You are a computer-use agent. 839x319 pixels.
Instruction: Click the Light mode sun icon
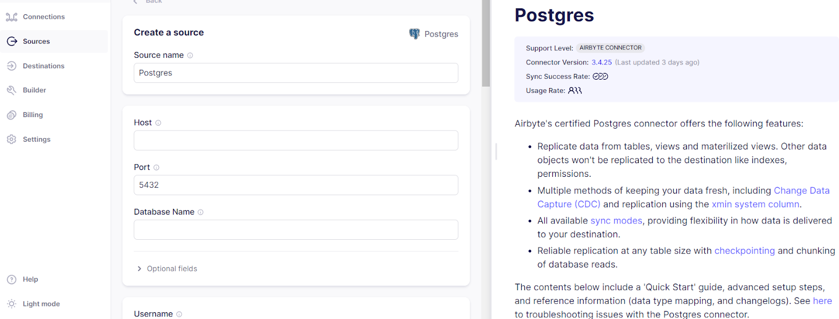pyautogui.click(x=12, y=304)
